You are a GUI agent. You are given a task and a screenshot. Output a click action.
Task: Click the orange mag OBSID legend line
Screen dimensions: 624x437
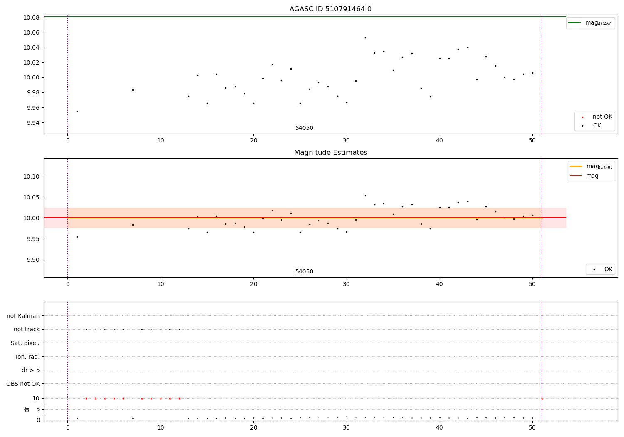coord(576,166)
